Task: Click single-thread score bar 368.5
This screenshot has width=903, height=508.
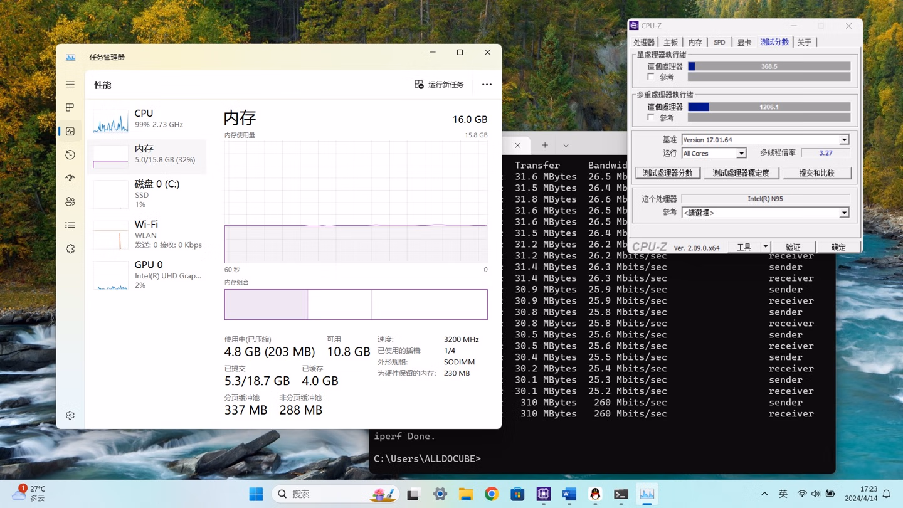Action: (x=769, y=66)
